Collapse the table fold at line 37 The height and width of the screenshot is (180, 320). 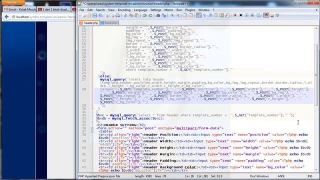coord(92,131)
